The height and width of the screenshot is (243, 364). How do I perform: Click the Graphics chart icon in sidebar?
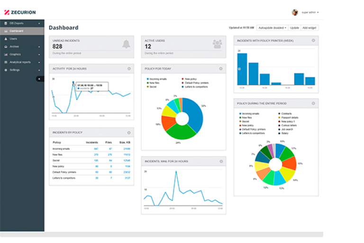6,54
